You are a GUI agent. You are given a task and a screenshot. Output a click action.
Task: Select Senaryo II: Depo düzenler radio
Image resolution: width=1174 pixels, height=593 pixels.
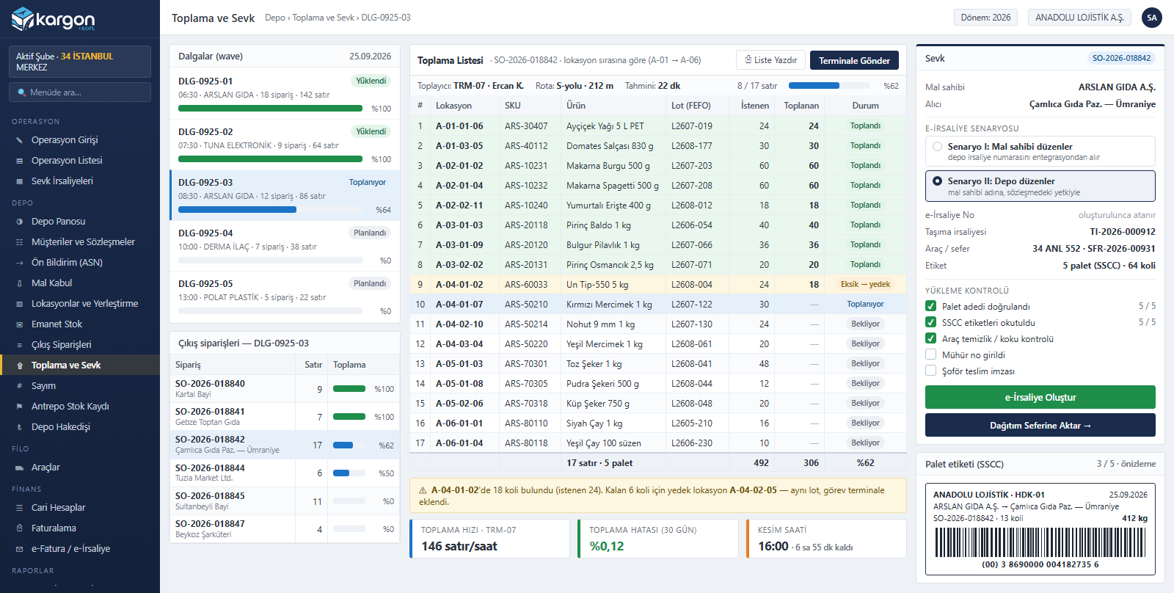click(x=937, y=181)
